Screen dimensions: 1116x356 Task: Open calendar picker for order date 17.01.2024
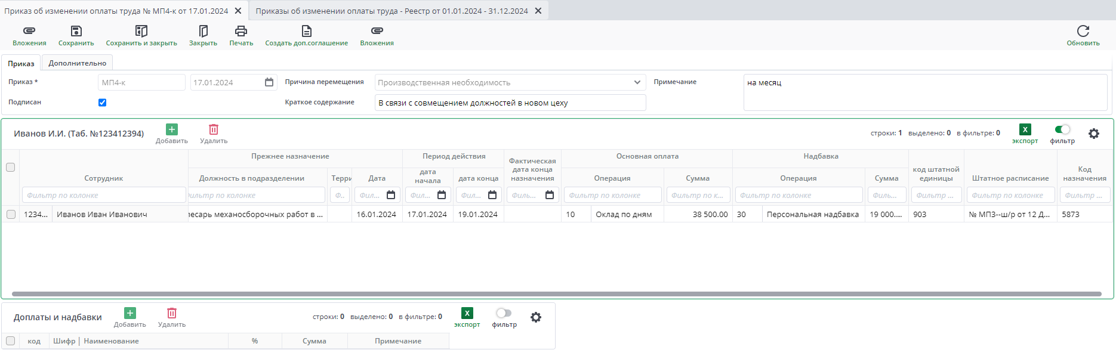[269, 82]
